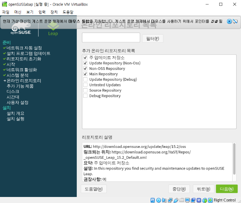The width and height of the screenshot is (241, 203).
Task: Enable the Update Repository (Debug) checkbox
Action: [85, 79]
